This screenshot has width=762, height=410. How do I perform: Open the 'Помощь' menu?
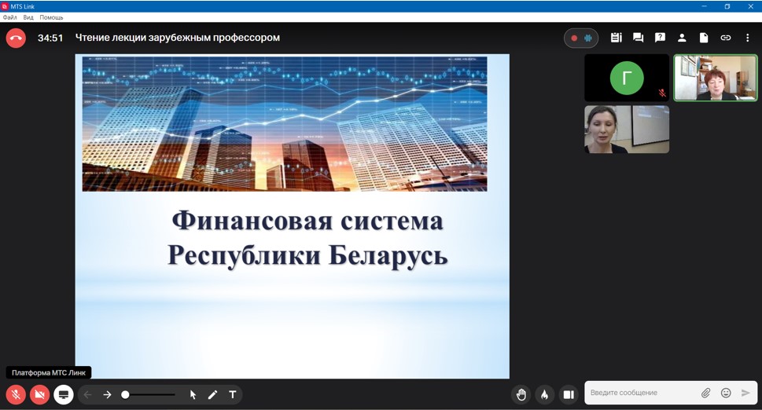(51, 17)
